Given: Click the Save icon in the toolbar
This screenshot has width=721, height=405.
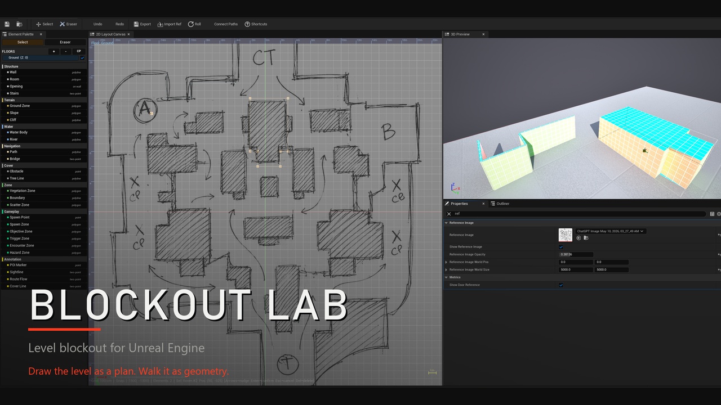Looking at the screenshot, I should 7,24.
